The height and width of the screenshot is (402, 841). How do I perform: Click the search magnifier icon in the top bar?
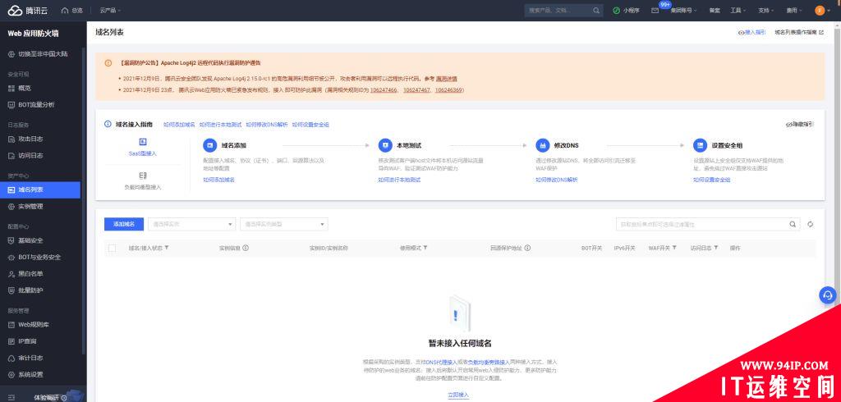coord(596,10)
